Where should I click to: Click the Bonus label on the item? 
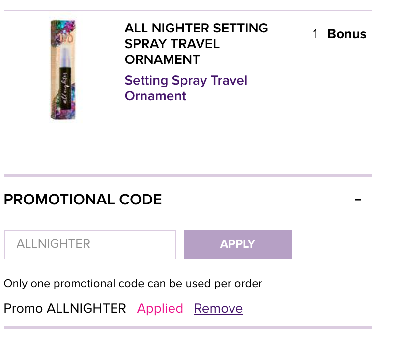[x=346, y=34]
